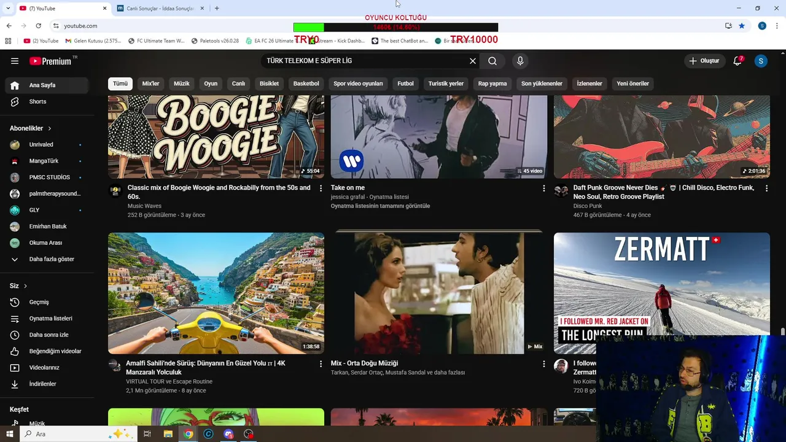Click the Oluştur create button
The image size is (786, 442).
(704, 61)
